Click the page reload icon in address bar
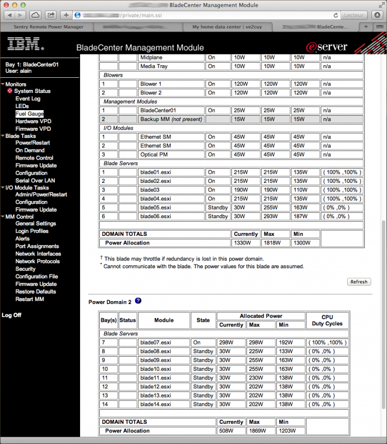 coord(336,15)
